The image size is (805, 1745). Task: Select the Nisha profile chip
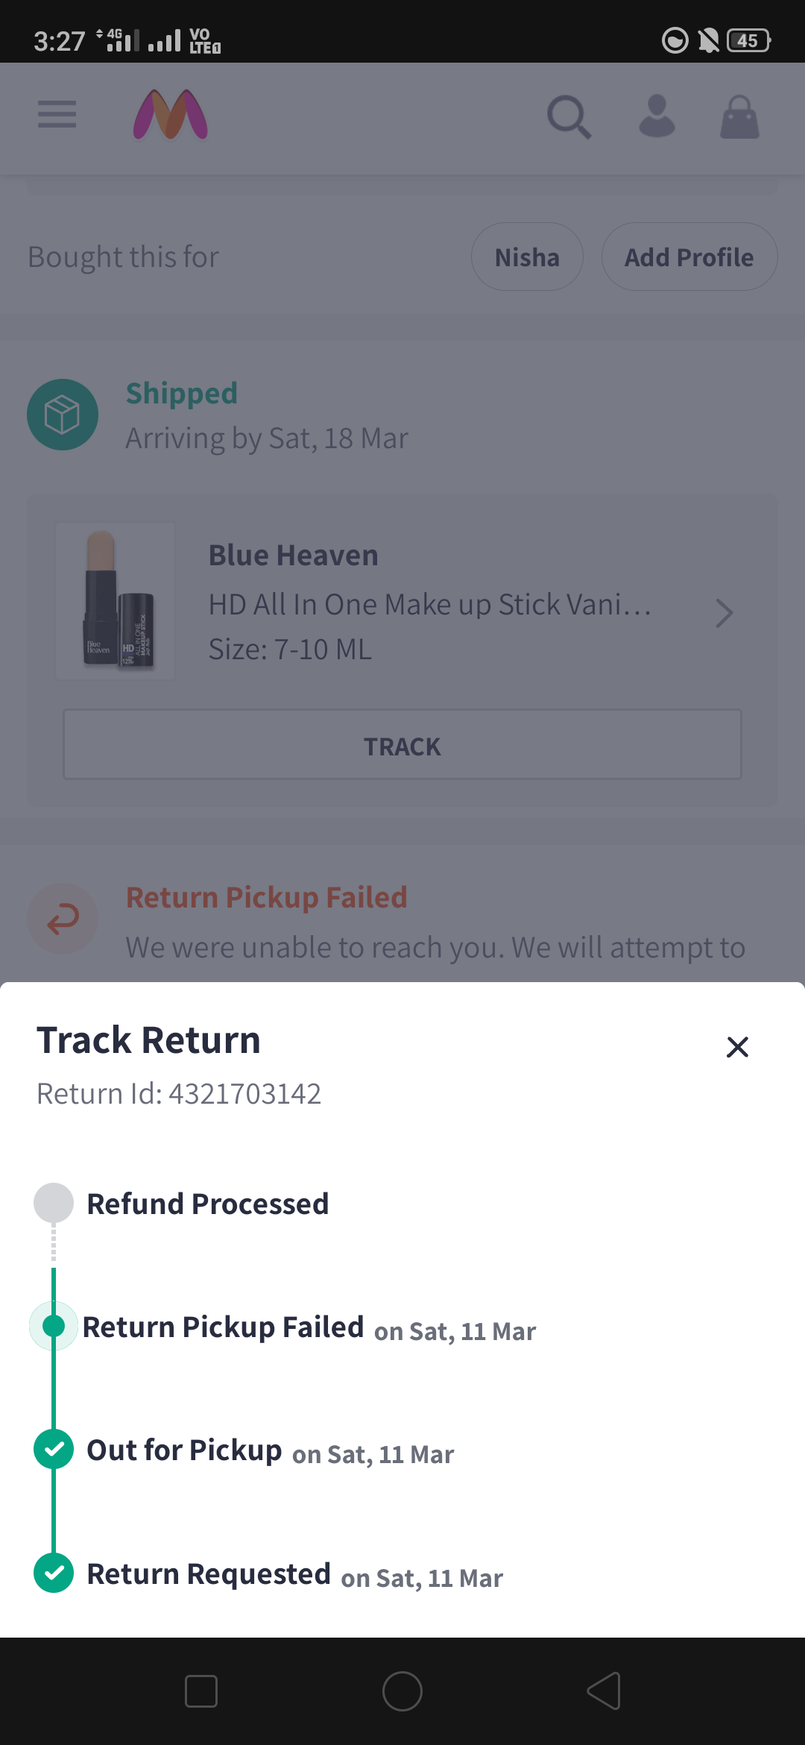pos(527,257)
